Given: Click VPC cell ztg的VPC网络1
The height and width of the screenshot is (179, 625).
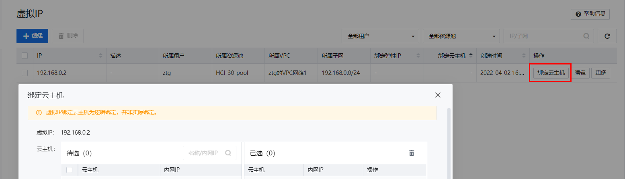Looking at the screenshot, I should tap(287, 73).
